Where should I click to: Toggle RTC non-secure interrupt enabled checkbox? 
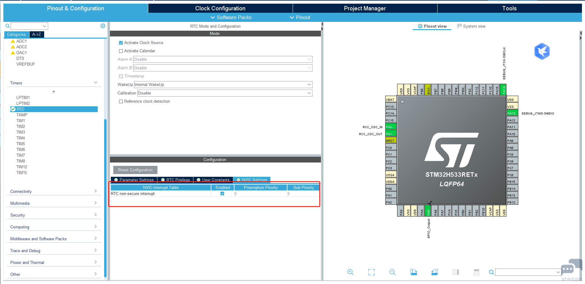tap(222, 193)
